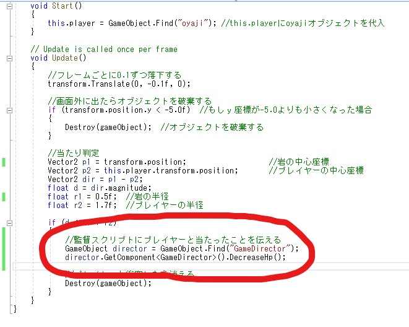409x327 pixels.
Task: Click the "oyaji" string literal
Action: click(x=193, y=24)
